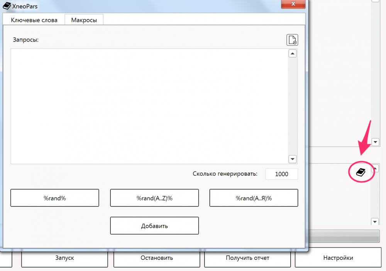386x271 pixels.
Task: Click the down arrow of the main window's lower list scrollbar
Action: [375, 222]
